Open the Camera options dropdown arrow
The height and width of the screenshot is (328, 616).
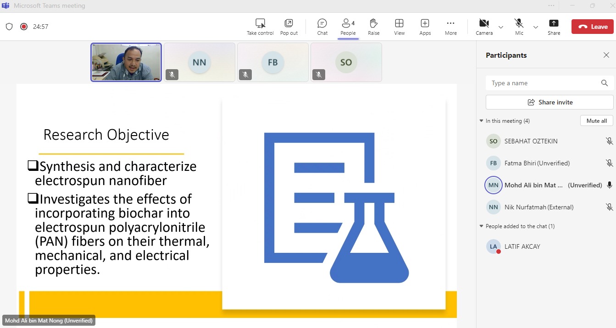pos(501,27)
